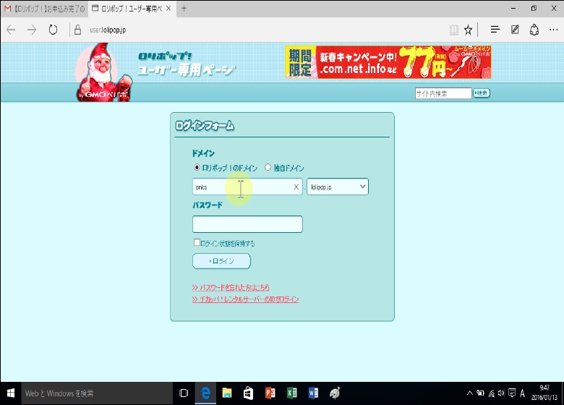The image size is (564, 405).
Task: Click the login button
Action: coord(221,261)
